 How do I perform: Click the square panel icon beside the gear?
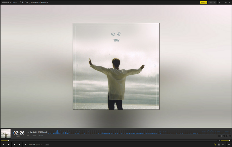click(219, 144)
